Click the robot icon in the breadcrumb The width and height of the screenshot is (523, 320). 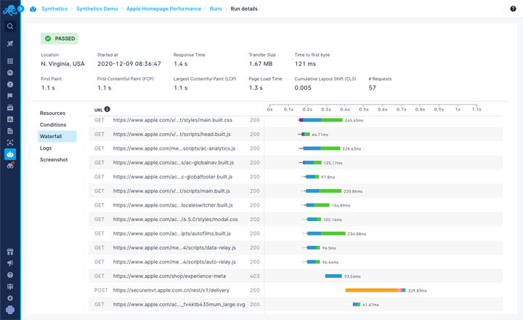(x=33, y=9)
